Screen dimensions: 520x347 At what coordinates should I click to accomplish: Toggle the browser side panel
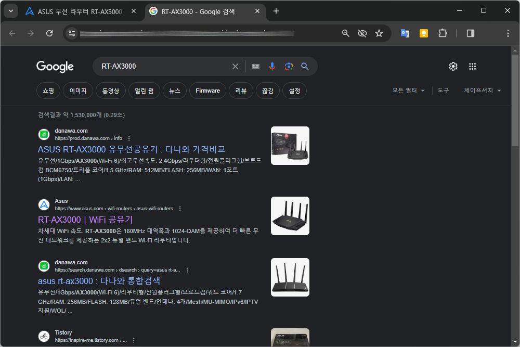pos(470,33)
